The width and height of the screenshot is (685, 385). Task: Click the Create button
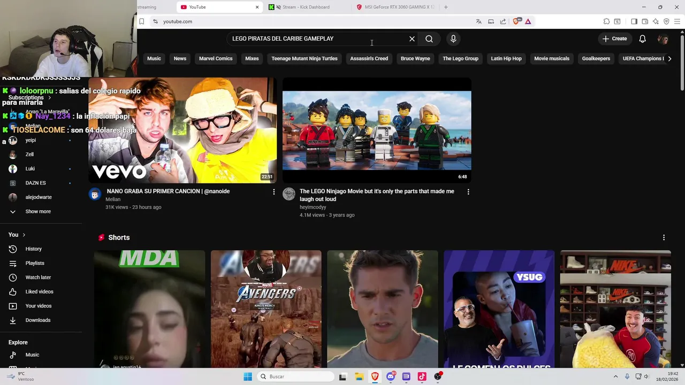pos(614,38)
